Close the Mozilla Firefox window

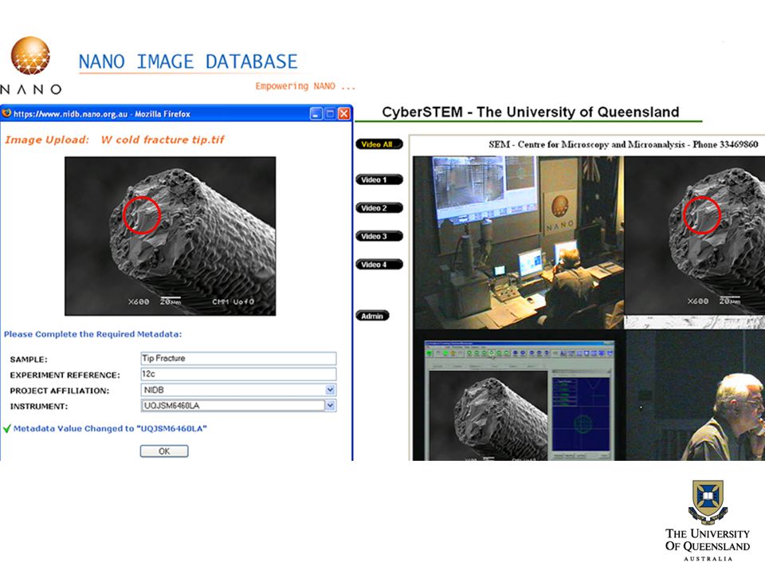point(344,114)
